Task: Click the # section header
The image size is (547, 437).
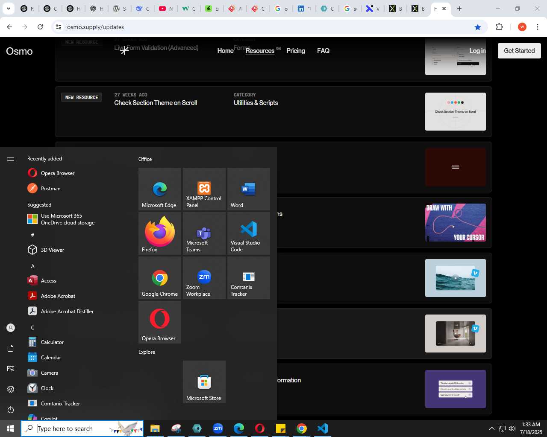Action: pos(32,235)
